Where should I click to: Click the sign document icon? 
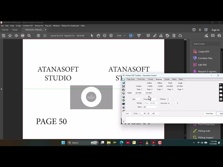pos(161,35)
